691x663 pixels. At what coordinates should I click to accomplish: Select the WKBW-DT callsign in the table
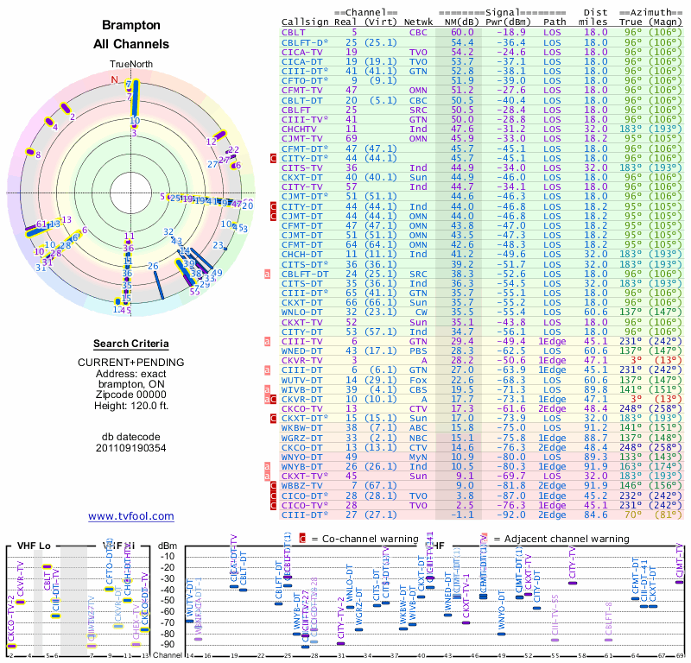(x=302, y=428)
